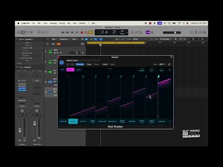The image size is (223, 167).
Task: Solo the left channel strip with S button
Action: pos(24,141)
